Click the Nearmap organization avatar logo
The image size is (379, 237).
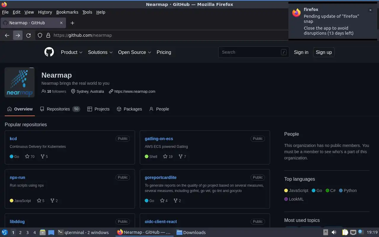20,82
